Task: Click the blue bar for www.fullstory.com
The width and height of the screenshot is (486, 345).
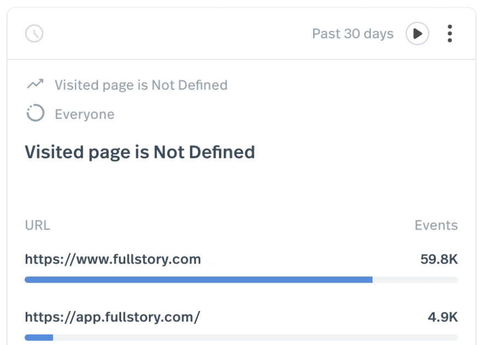Action: click(x=198, y=280)
